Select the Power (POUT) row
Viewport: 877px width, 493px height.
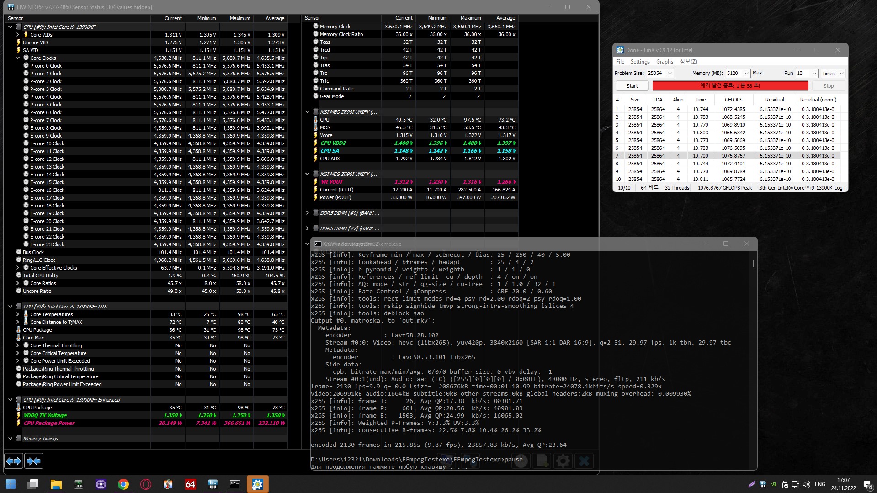[411, 197]
